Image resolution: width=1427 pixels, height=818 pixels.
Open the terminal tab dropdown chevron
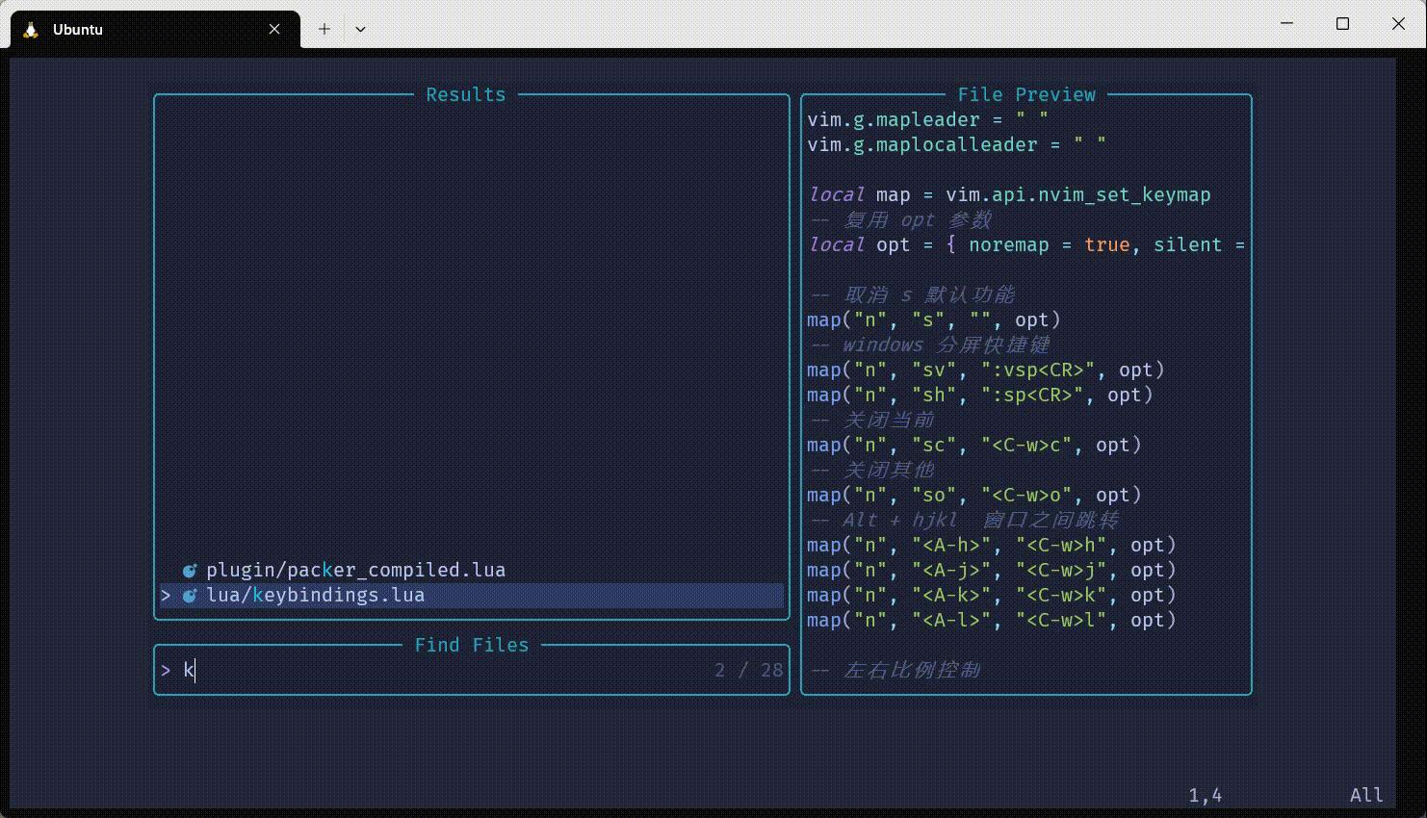[x=360, y=29]
